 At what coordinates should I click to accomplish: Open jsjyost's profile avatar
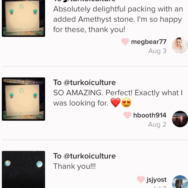pyautogui.click(x=180, y=182)
